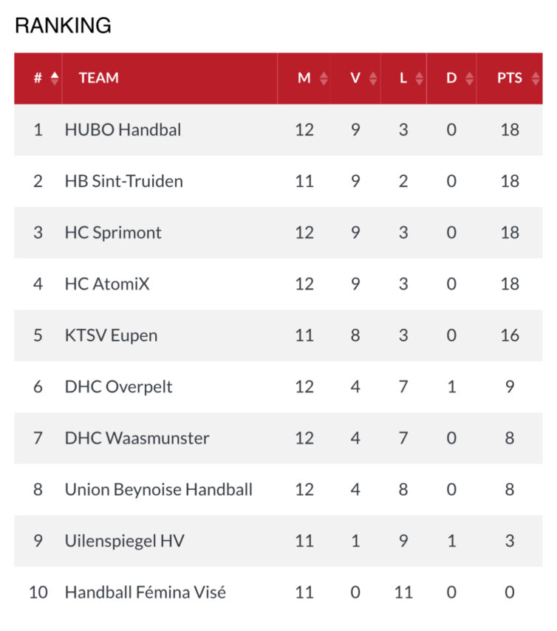Click the sort arrows in the # column
The height and width of the screenshot is (631, 557).
click(x=55, y=78)
